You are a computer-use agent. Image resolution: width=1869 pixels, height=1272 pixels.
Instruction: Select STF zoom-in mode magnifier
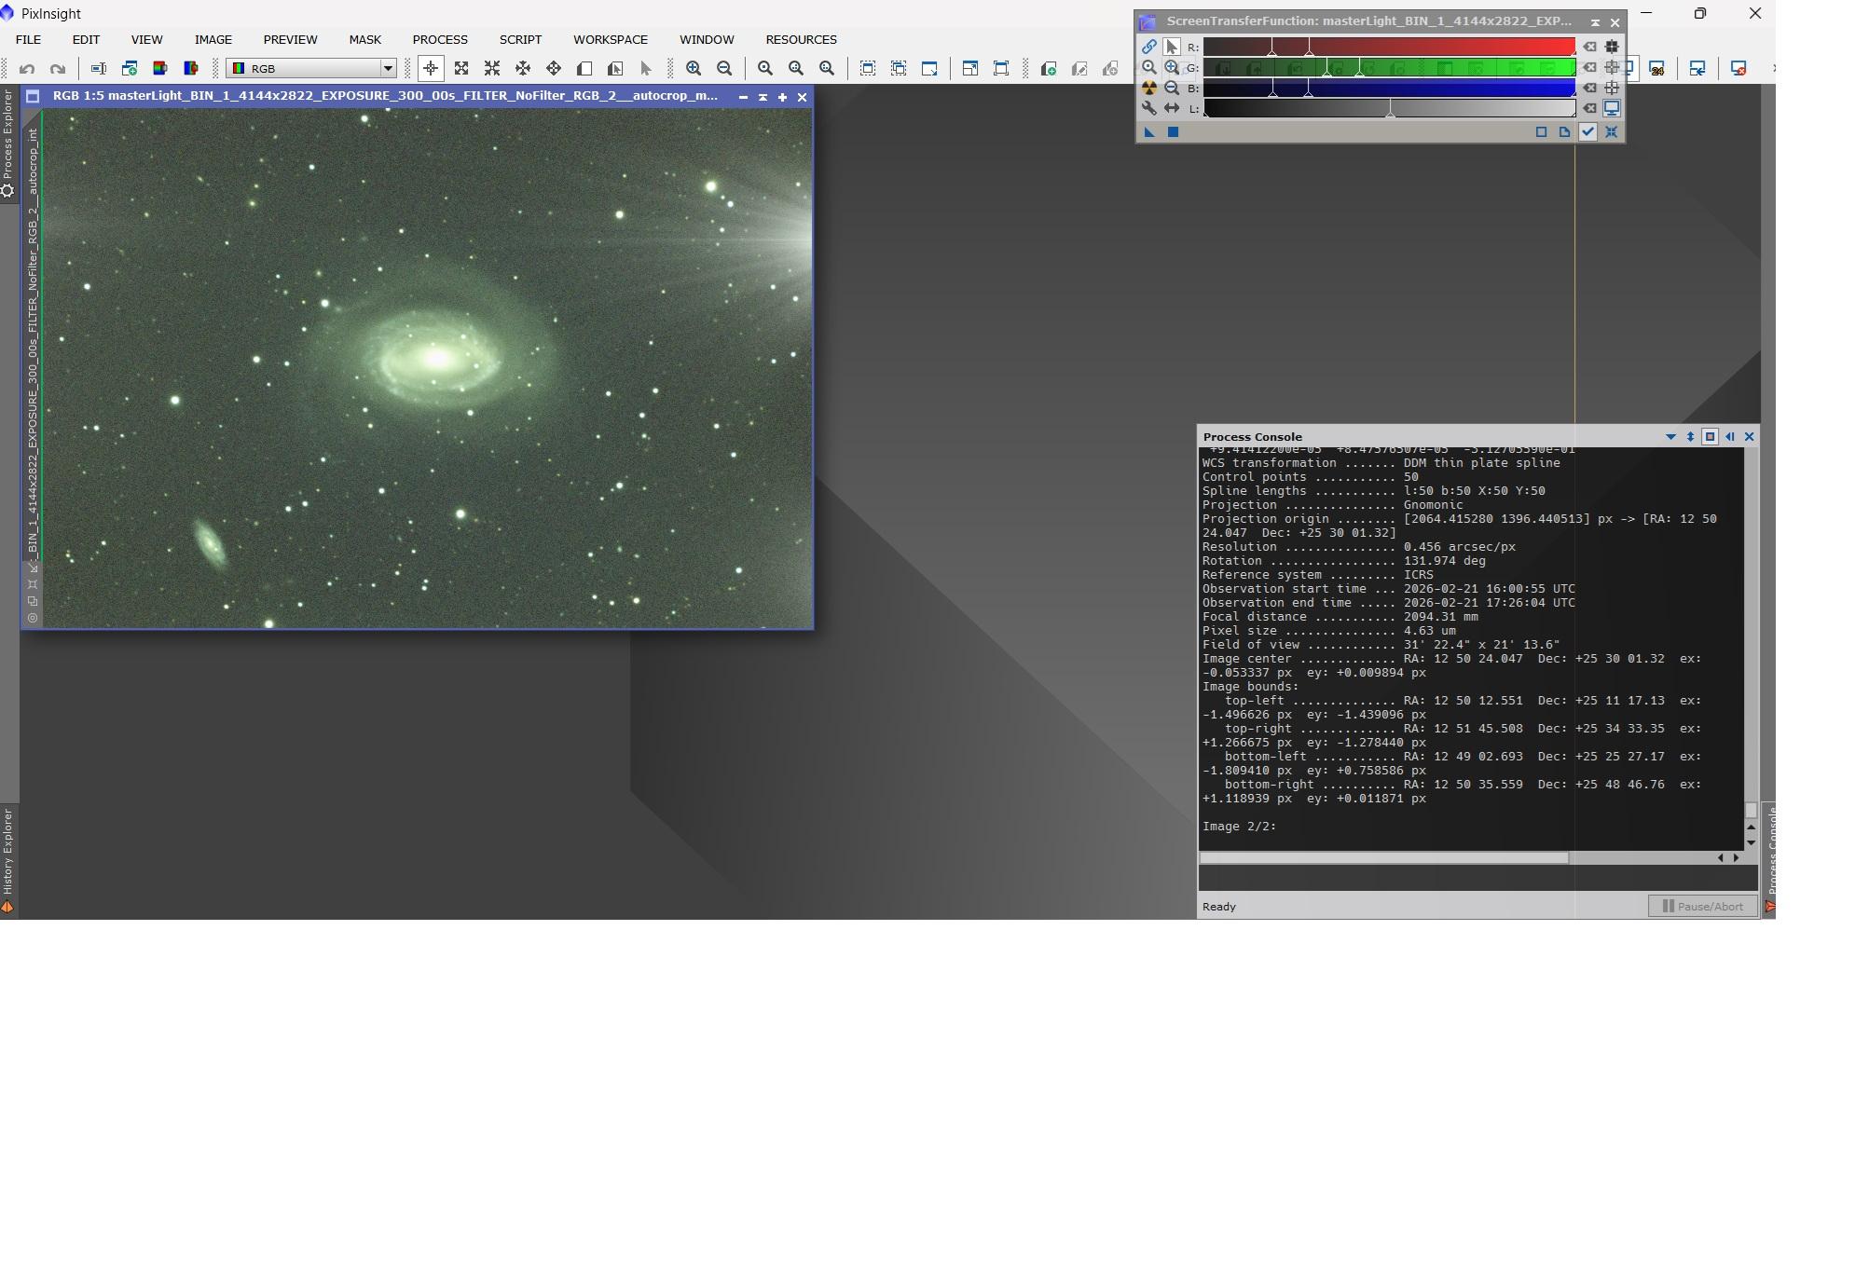point(1172,67)
